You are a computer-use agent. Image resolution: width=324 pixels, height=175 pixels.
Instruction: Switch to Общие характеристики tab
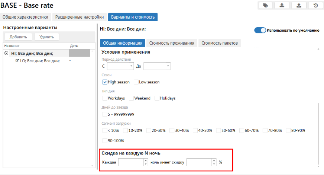pyautogui.click(x=25, y=17)
